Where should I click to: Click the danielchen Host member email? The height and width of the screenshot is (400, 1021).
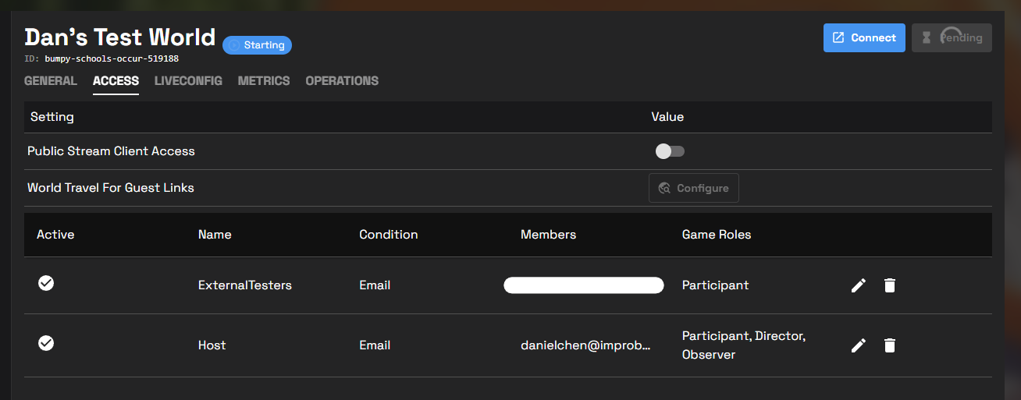(585, 345)
